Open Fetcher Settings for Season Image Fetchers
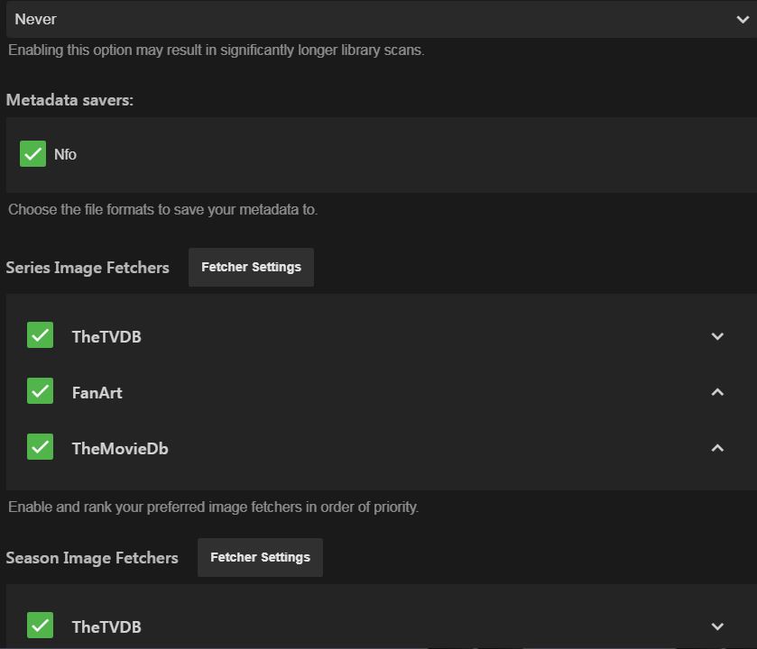The image size is (757, 649). pos(260,558)
